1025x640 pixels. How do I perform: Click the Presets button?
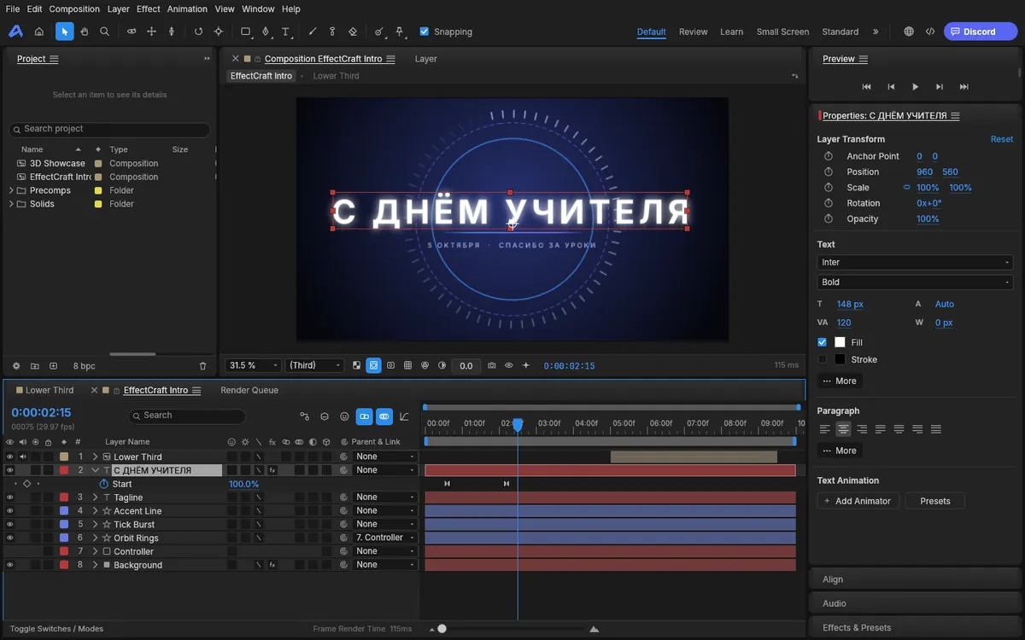pos(935,501)
